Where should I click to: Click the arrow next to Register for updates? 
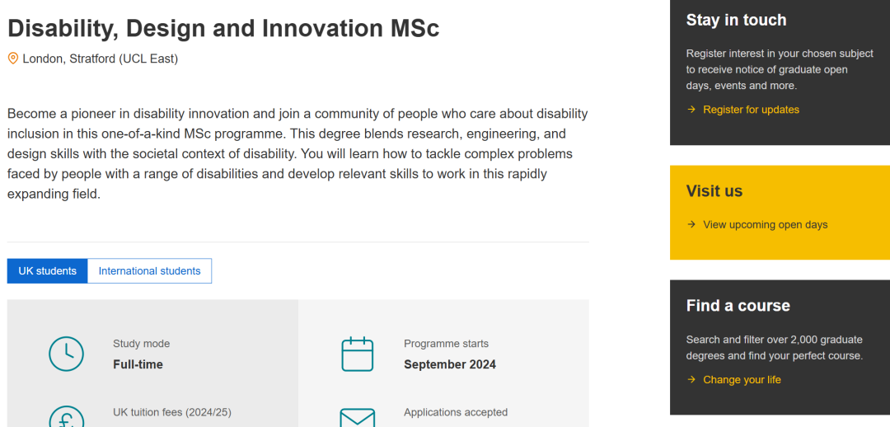pos(691,110)
